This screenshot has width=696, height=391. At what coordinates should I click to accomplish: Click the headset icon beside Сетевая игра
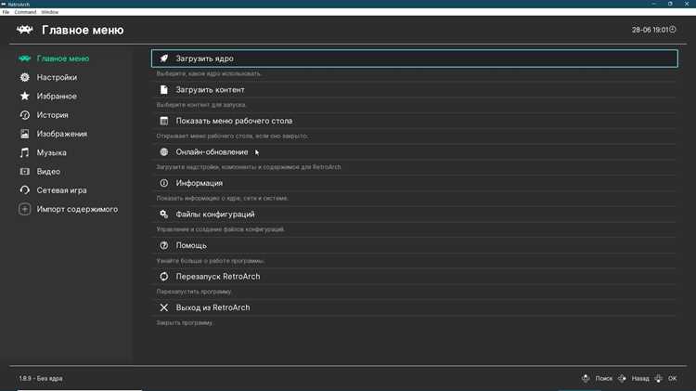coord(24,189)
